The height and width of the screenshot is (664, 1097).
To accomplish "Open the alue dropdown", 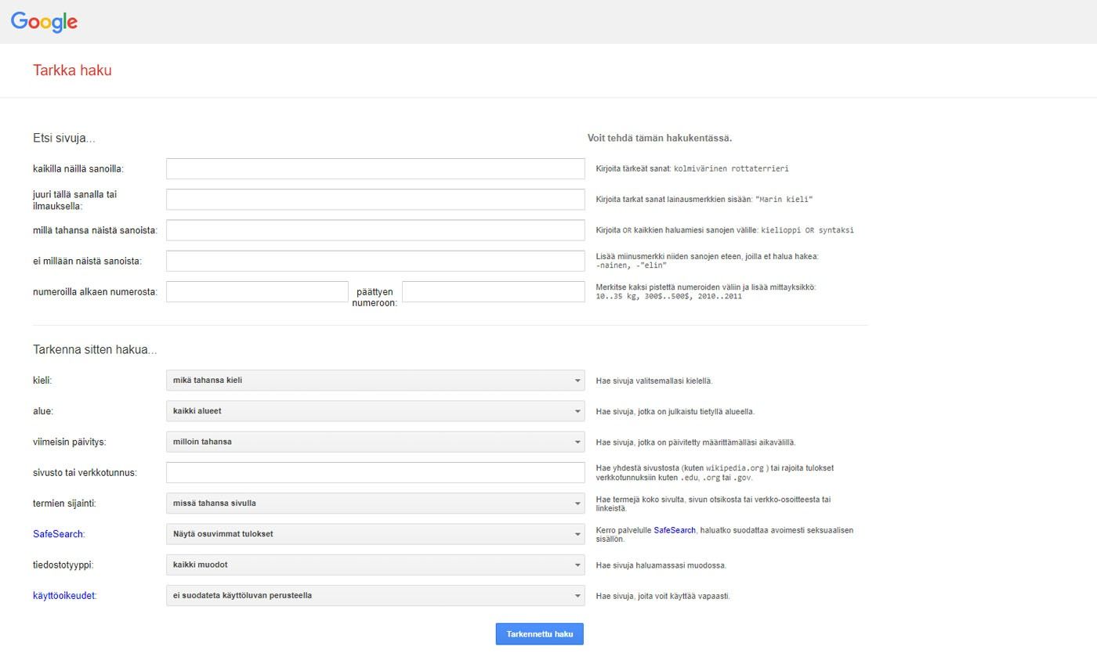I will coord(375,410).
